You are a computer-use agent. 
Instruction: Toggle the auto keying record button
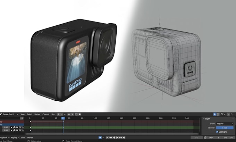point(100,137)
